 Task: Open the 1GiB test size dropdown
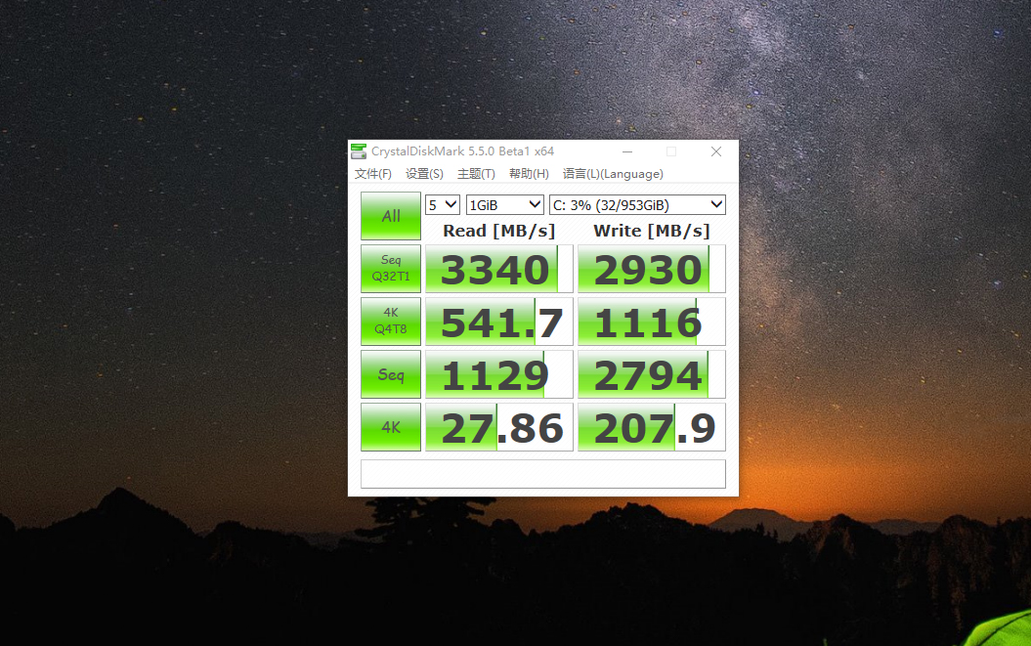point(504,205)
